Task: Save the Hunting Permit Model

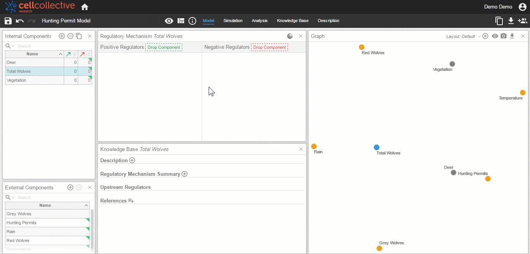Action: [x=8, y=21]
